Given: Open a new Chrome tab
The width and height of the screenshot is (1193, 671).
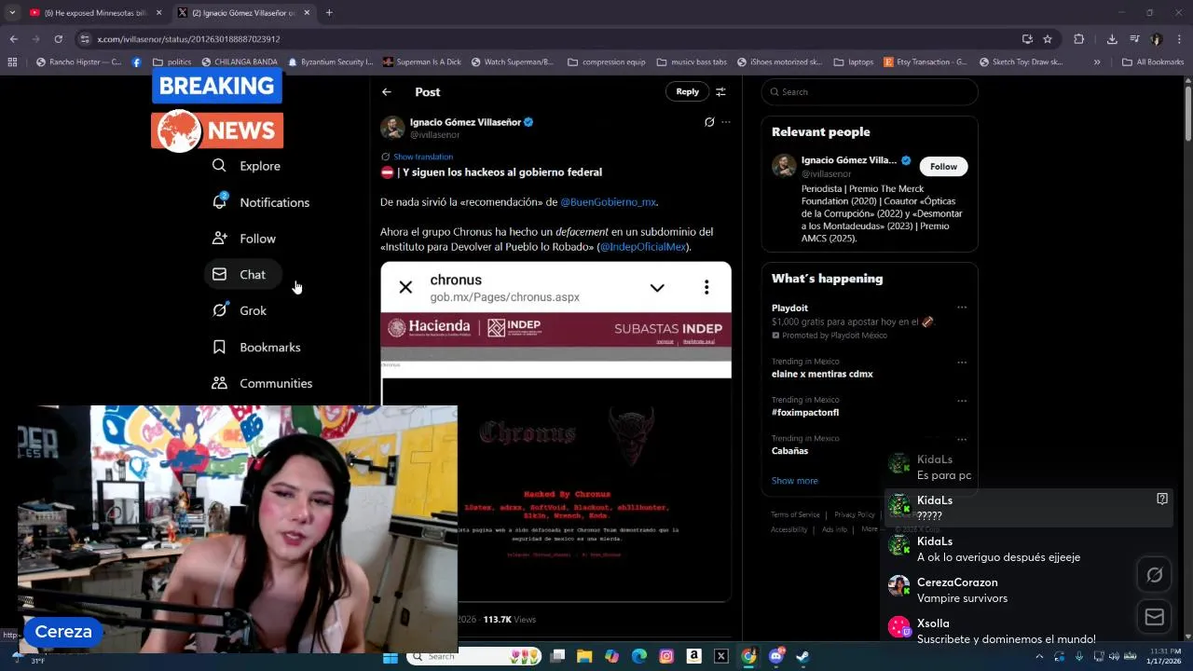Looking at the screenshot, I should 329,13.
